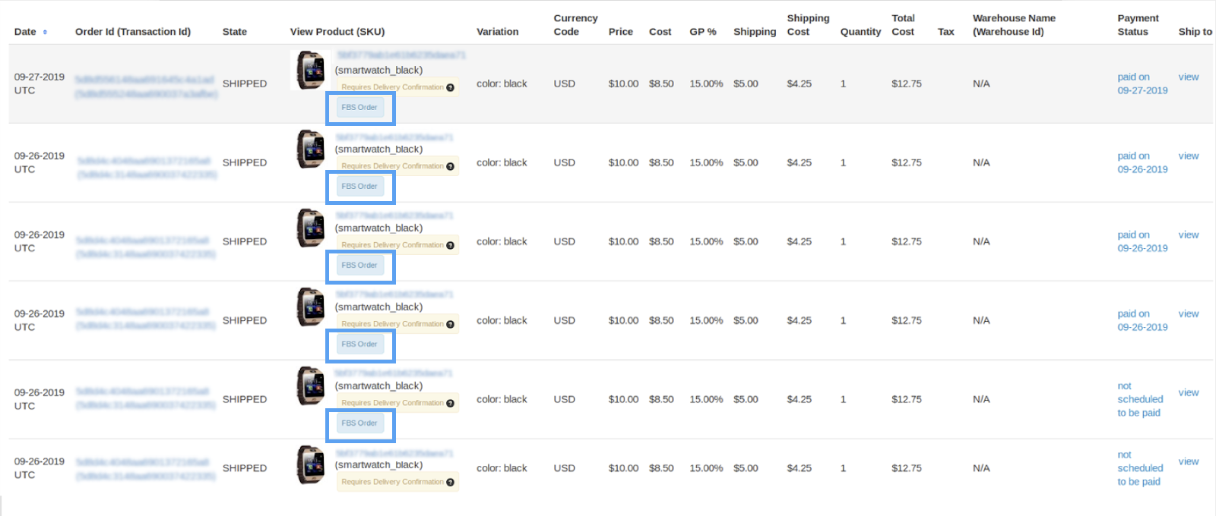Click help icon in the 09-27-2019 order row
The image size is (1216, 516).
point(450,87)
